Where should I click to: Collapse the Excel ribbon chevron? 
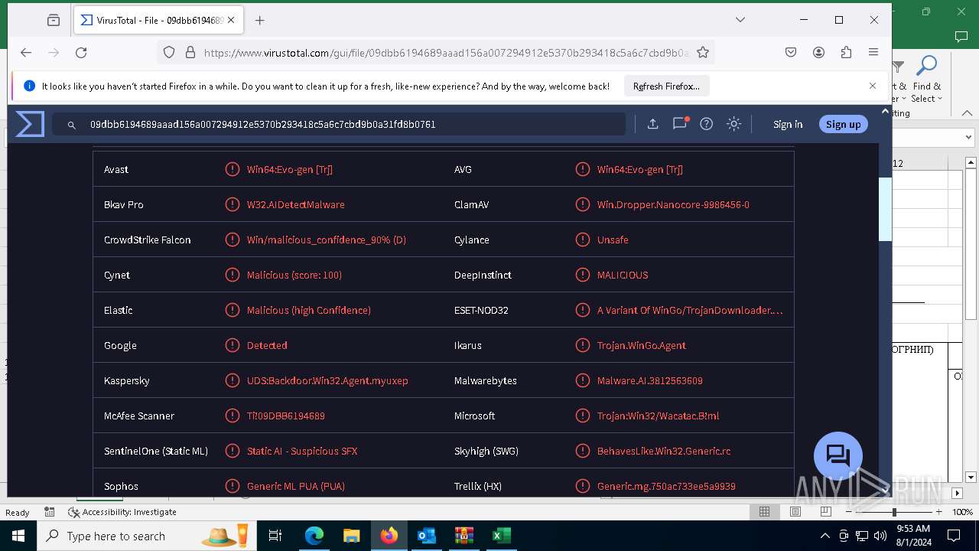click(968, 113)
